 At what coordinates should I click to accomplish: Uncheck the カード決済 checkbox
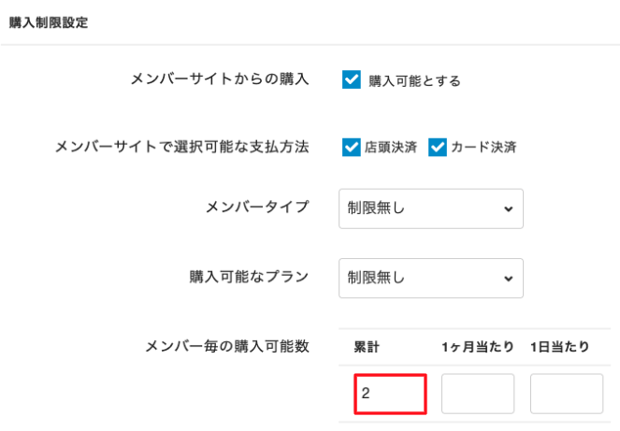pos(438,147)
